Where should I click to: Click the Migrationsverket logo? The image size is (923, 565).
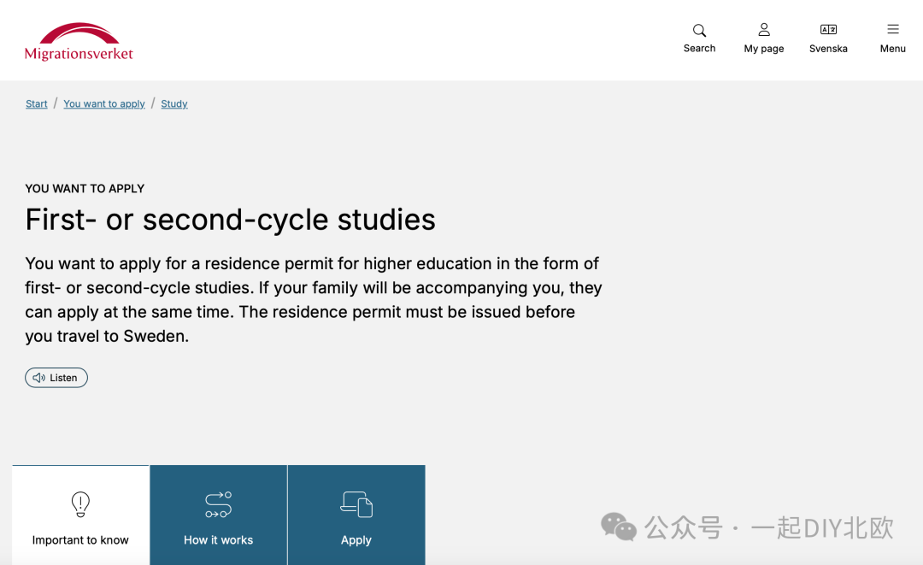coord(79,42)
